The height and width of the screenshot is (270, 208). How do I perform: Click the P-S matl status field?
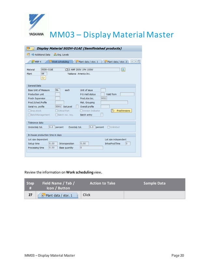point(103,94)
